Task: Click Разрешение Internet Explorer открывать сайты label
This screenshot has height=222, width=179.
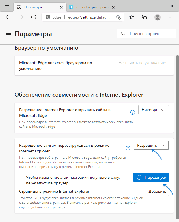Action: point(65,113)
